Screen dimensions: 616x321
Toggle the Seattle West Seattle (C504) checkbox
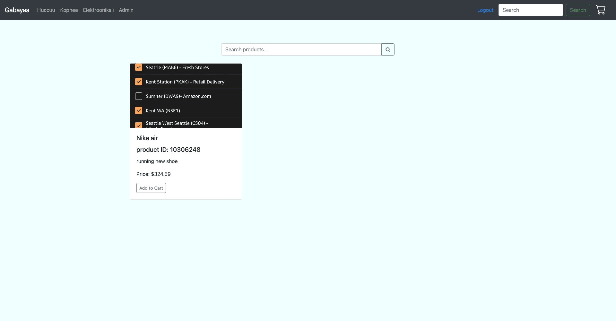tap(139, 125)
